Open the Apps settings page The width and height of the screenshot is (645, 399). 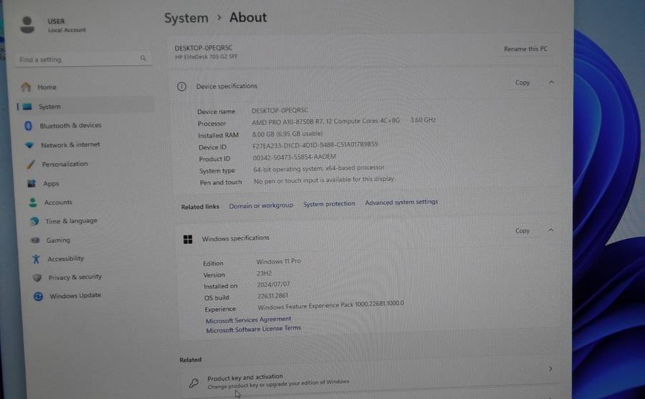(51, 184)
